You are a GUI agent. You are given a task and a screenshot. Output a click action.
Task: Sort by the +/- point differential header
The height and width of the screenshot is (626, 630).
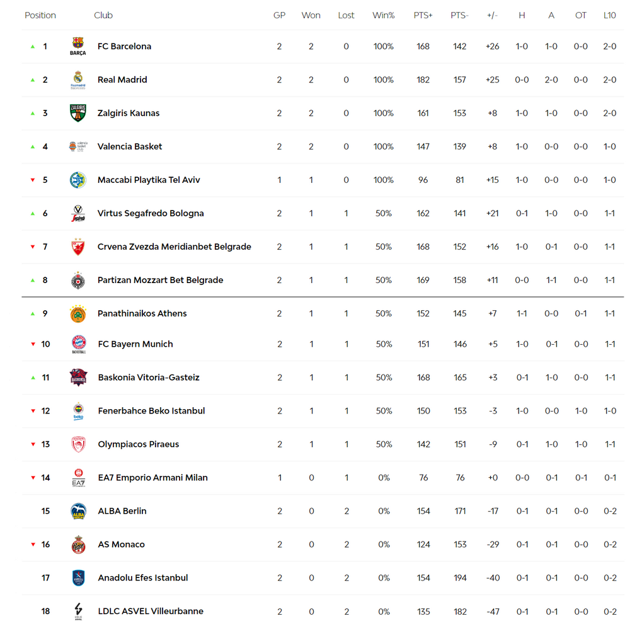tap(492, 15)
